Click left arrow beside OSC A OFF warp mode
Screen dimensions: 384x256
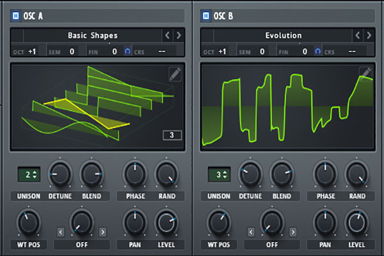pos(60,231)
